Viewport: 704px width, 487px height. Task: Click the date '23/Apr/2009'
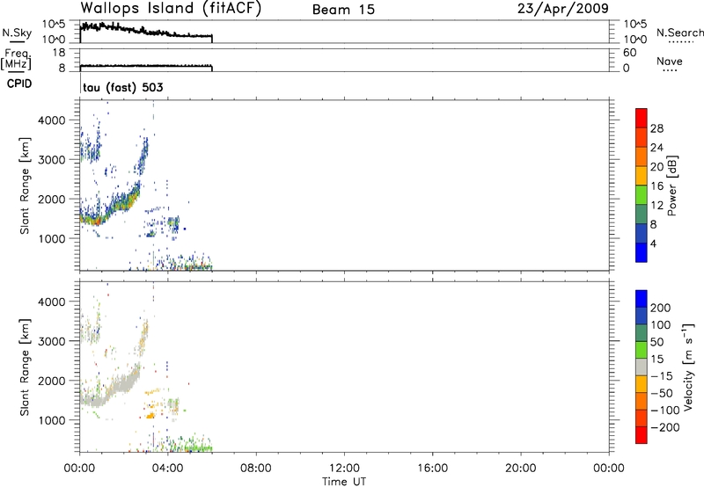pyautogui.click(x=563, y=9)
